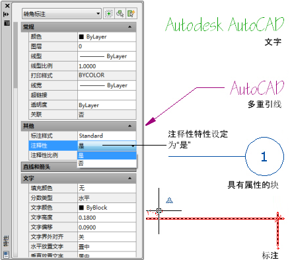Close the Properties palette with the X

tap(7, 6)
